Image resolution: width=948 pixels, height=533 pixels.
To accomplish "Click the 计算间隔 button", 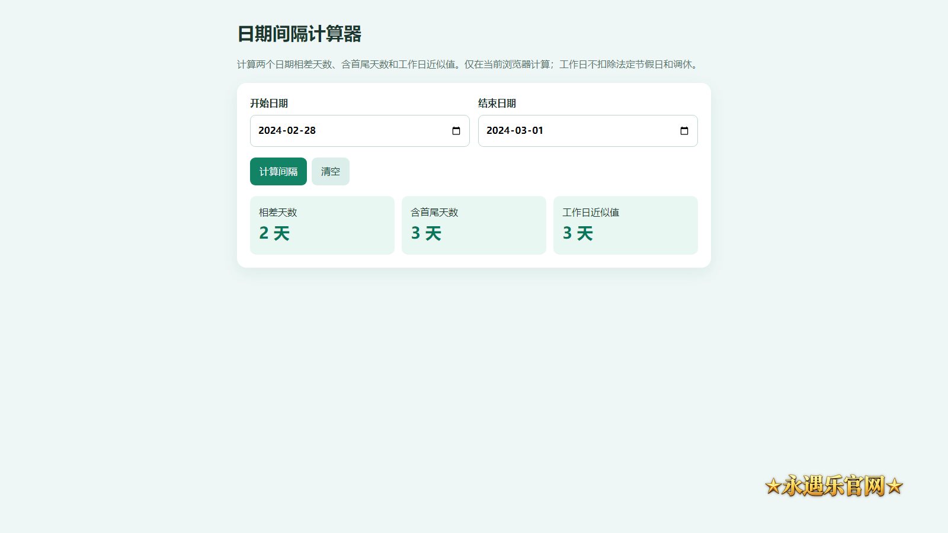I will click(x=278, y=172).
